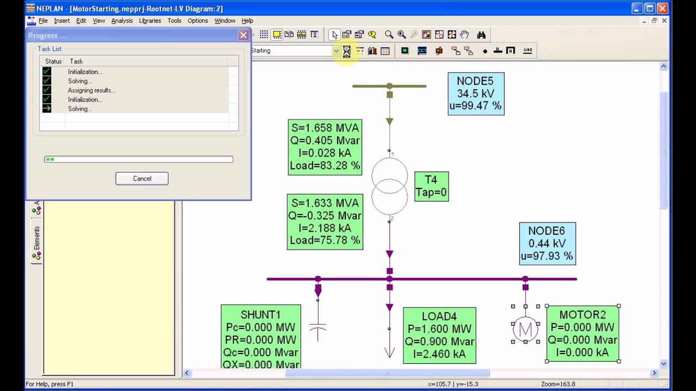Open the results table grid icon

[385, 51]
